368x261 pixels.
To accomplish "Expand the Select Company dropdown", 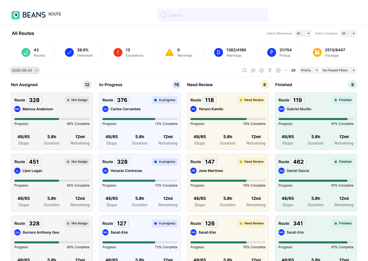I will coord(348,33).
